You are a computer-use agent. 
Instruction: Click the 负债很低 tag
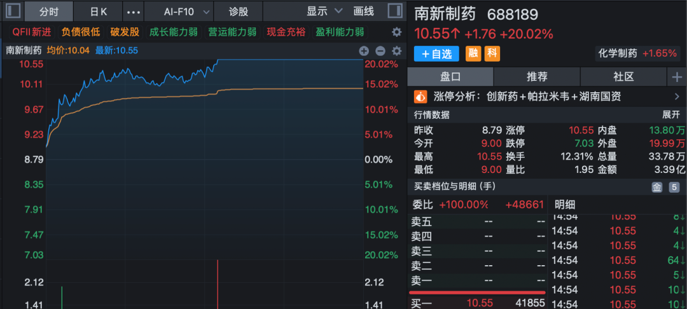[x=80, y=32]
